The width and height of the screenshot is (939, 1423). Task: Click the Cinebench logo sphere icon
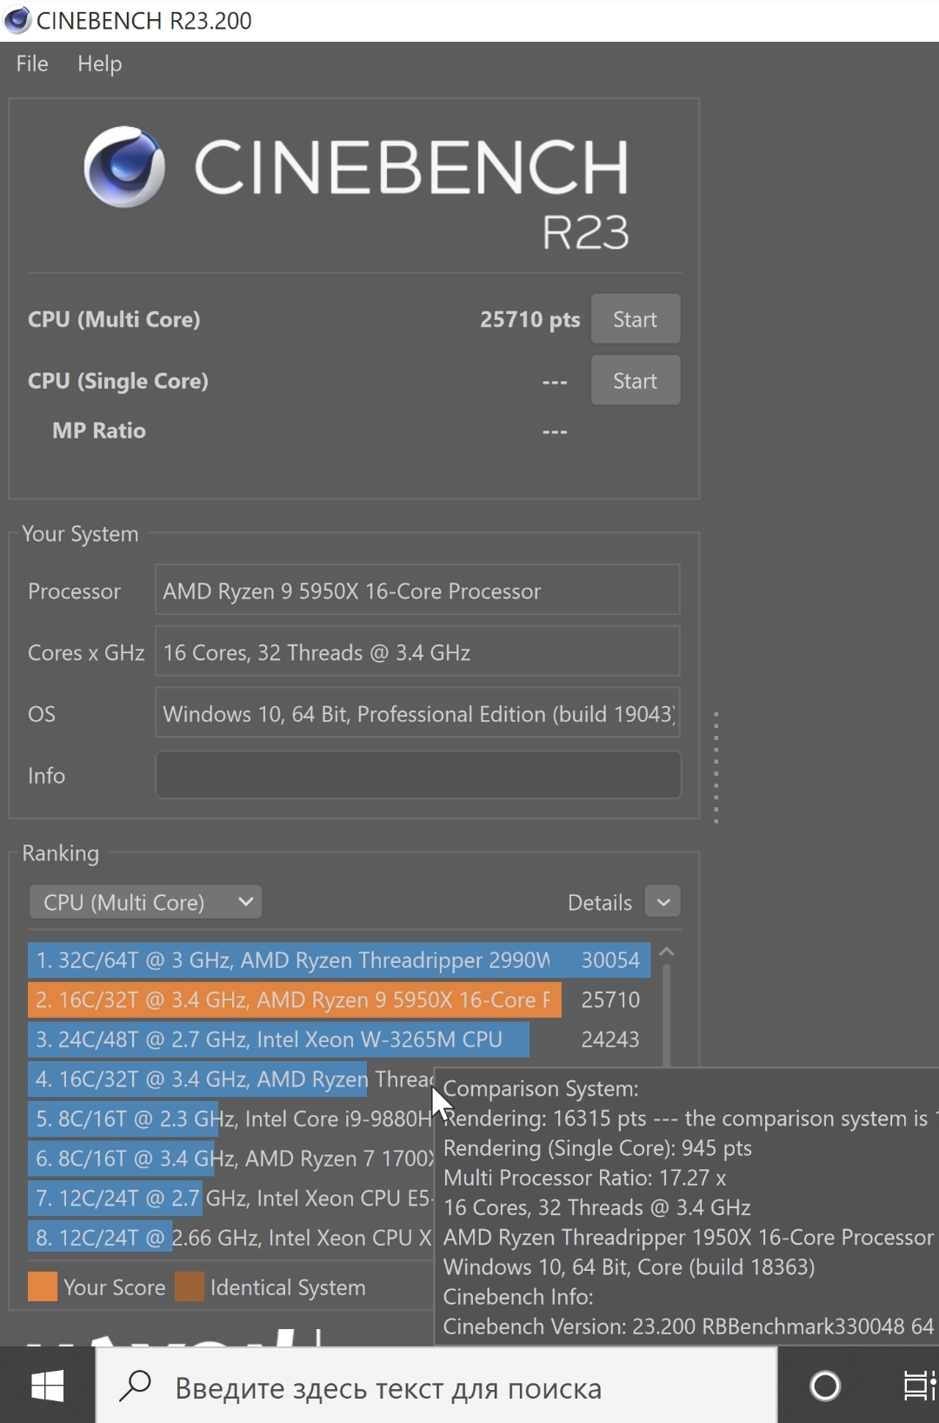[x=124, y=166]
